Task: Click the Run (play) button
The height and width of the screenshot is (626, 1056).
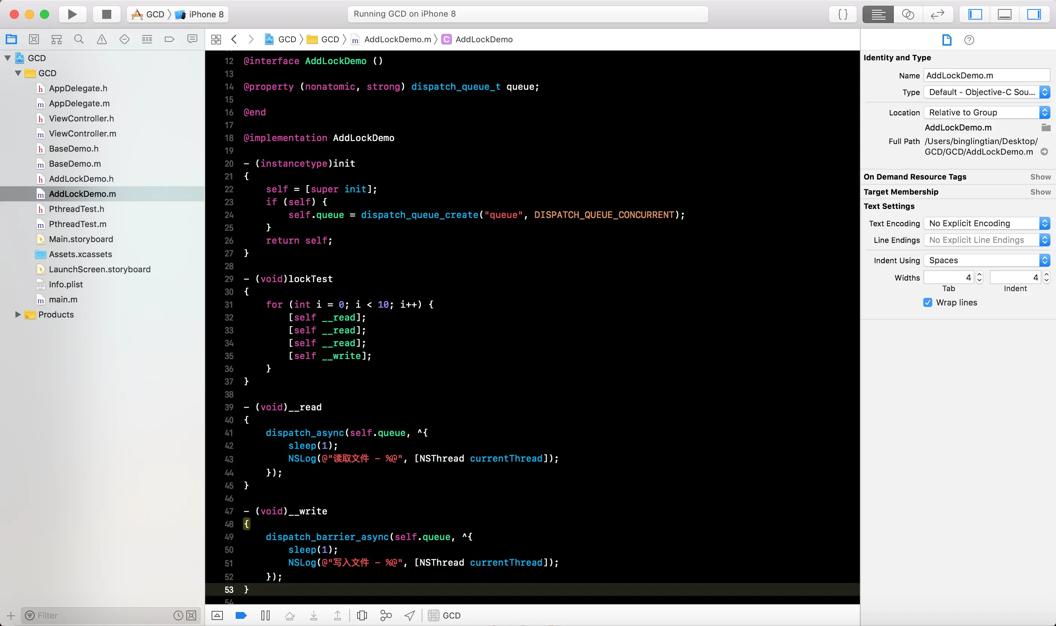Action: click(x=72, y=14)
